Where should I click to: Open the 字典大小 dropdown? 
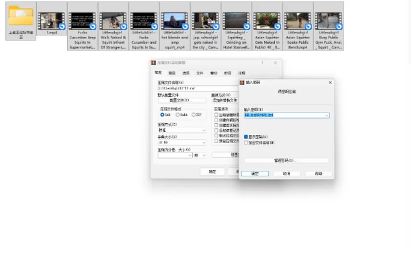pos(182,142)
